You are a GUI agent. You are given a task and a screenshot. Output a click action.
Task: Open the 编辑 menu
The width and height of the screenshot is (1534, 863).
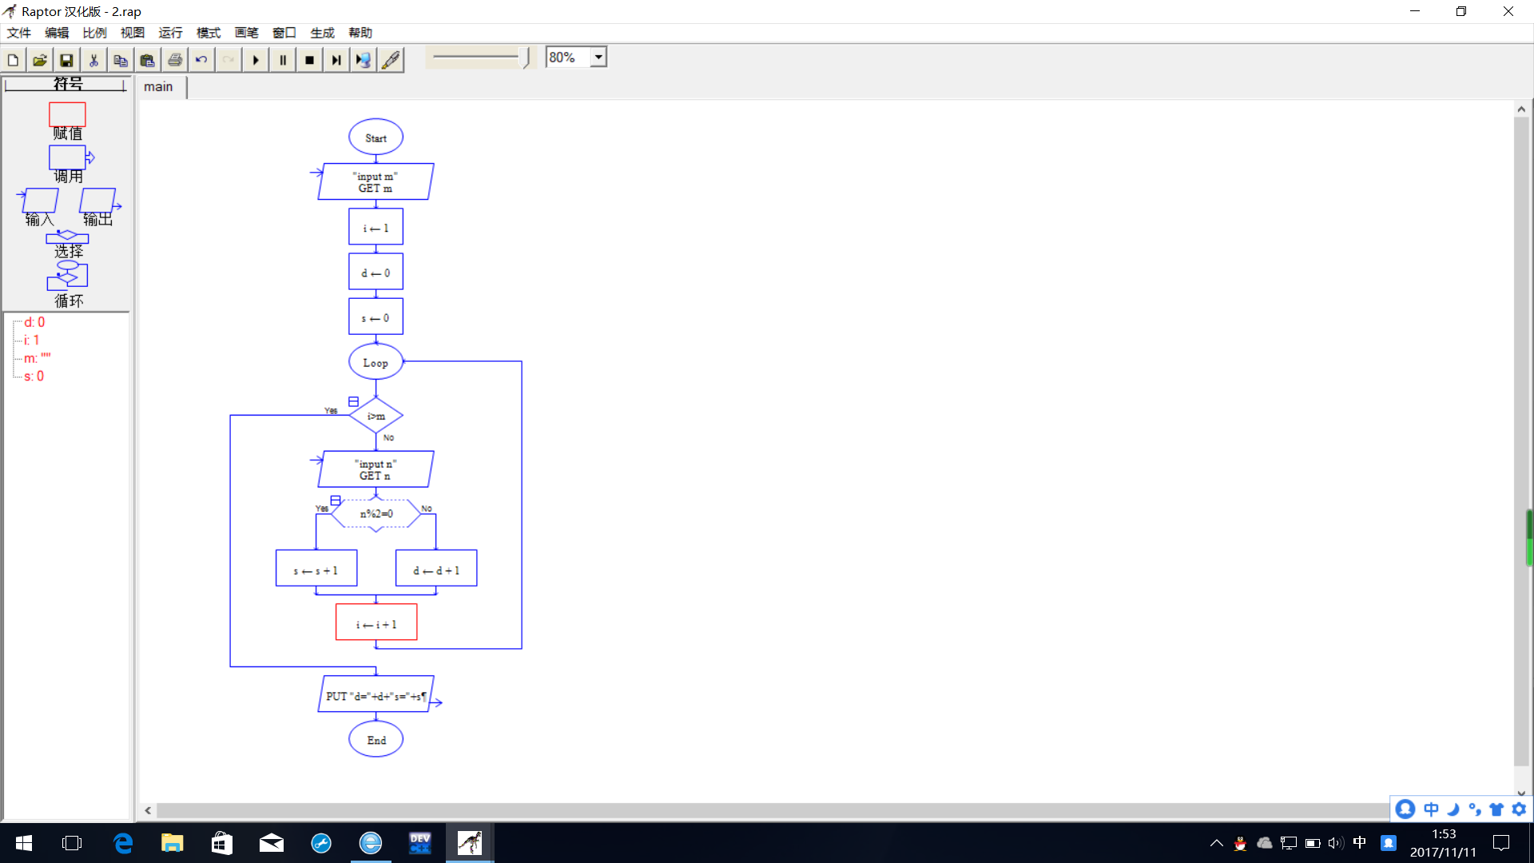(x=57, y=33)
